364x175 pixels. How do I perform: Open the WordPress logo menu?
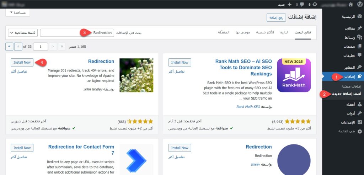(359, 4)
